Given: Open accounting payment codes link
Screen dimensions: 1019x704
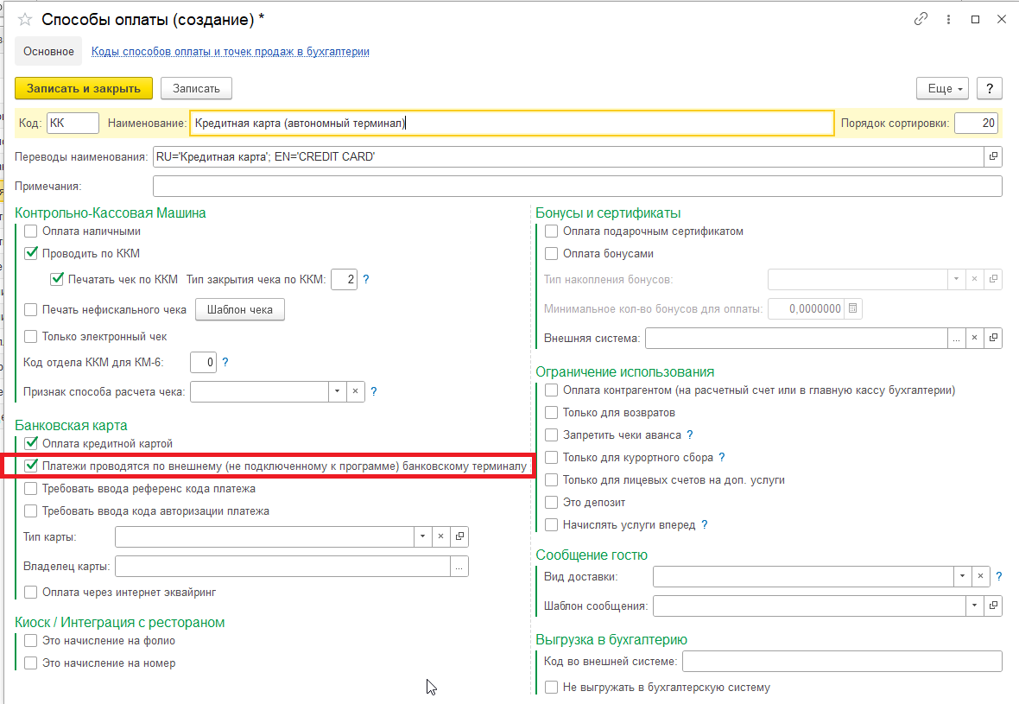Looking at the screenshot, I should click(231, 52).
